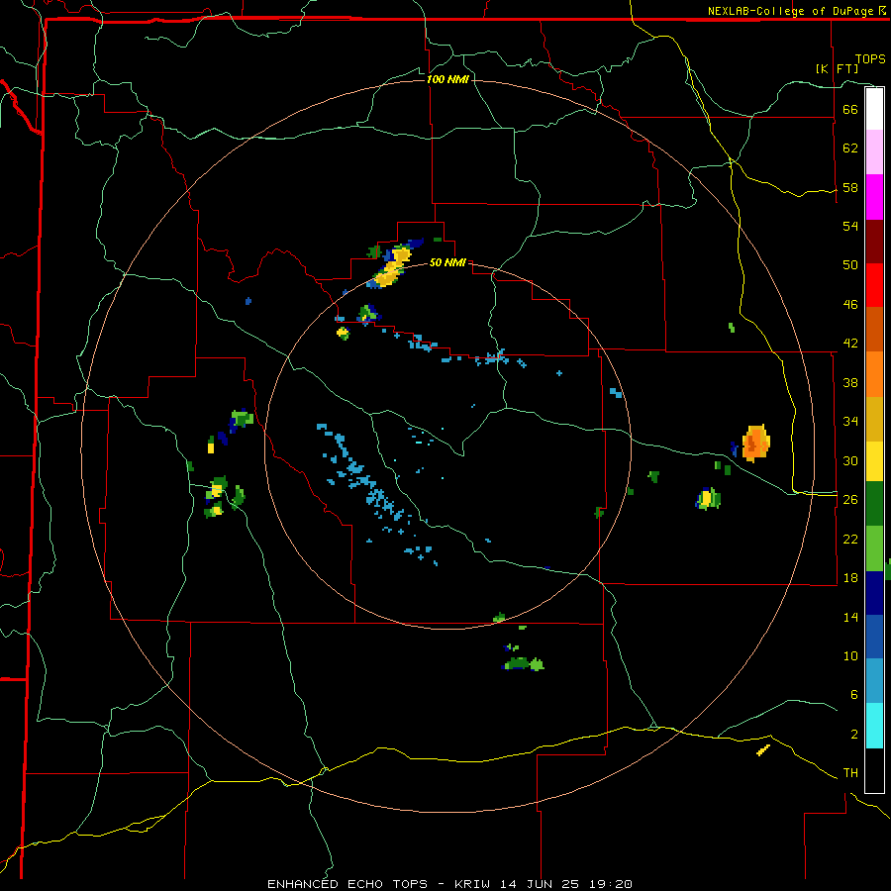Click the ENHANCED ECHO TOPS caption text
The image size is (891, 891).
pos(347,884)
